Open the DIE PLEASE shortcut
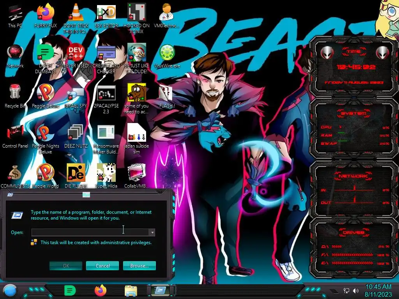 76,176
